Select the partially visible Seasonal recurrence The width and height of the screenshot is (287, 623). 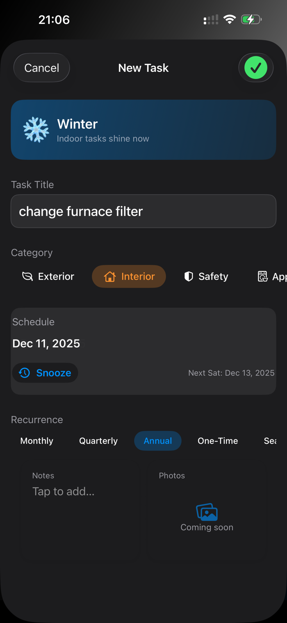point(271,441)
